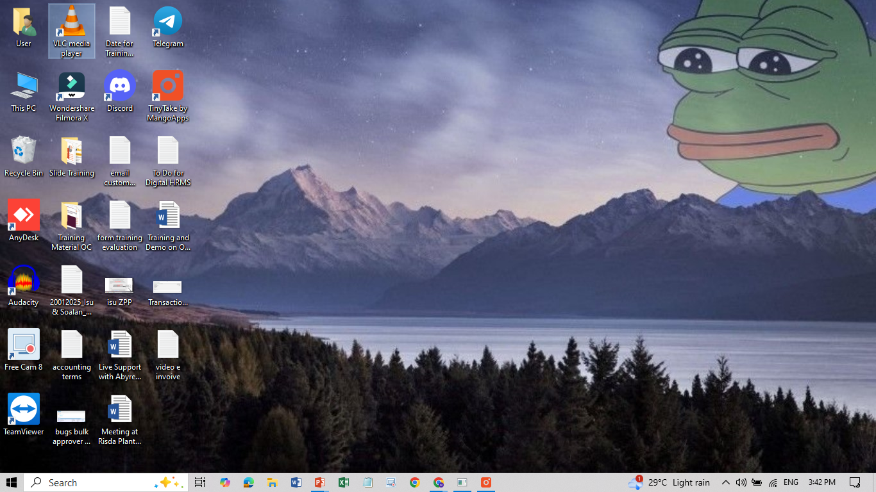
Task: Start TinyTake by MangoApps
Action: [167, 87]
